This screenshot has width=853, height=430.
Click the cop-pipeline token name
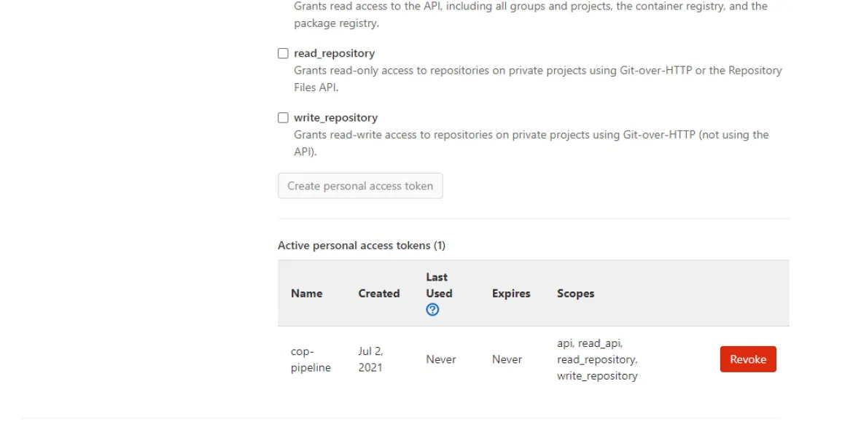[x=311, y=359]
